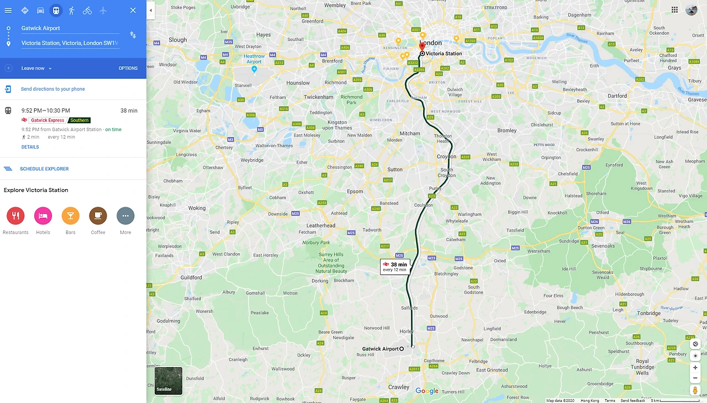This screenshot has height=403, width=707.
Task: Select walking travel mode icon
Action: pos(71,11)
